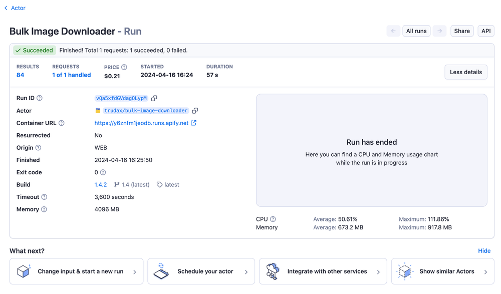501x294 pixels.
Task: Switch to the All runs view
Action: (x=416, y=31)
